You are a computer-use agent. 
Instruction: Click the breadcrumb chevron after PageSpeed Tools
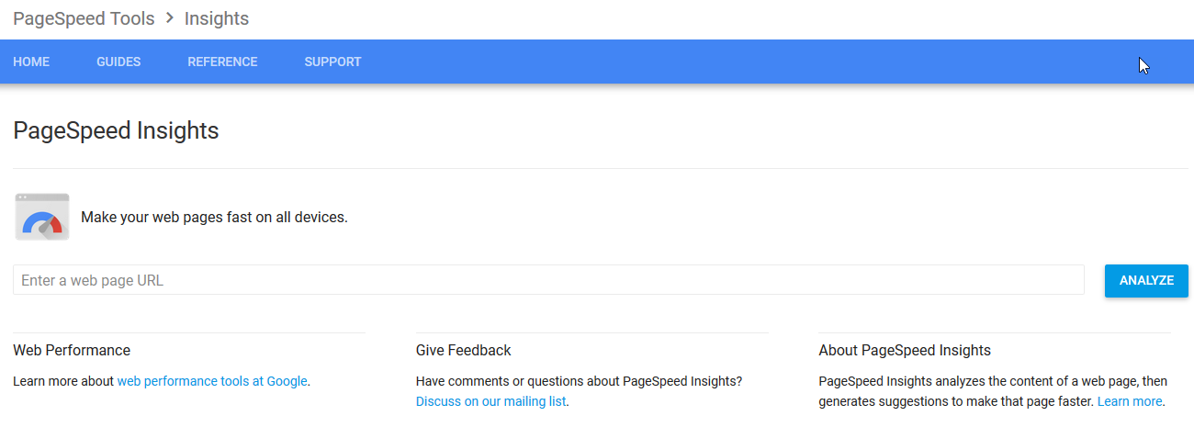tap(170, 18)
